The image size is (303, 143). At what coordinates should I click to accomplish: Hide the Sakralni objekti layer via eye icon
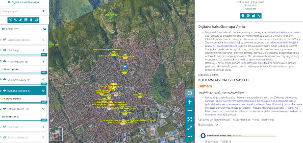pos(5,109)
